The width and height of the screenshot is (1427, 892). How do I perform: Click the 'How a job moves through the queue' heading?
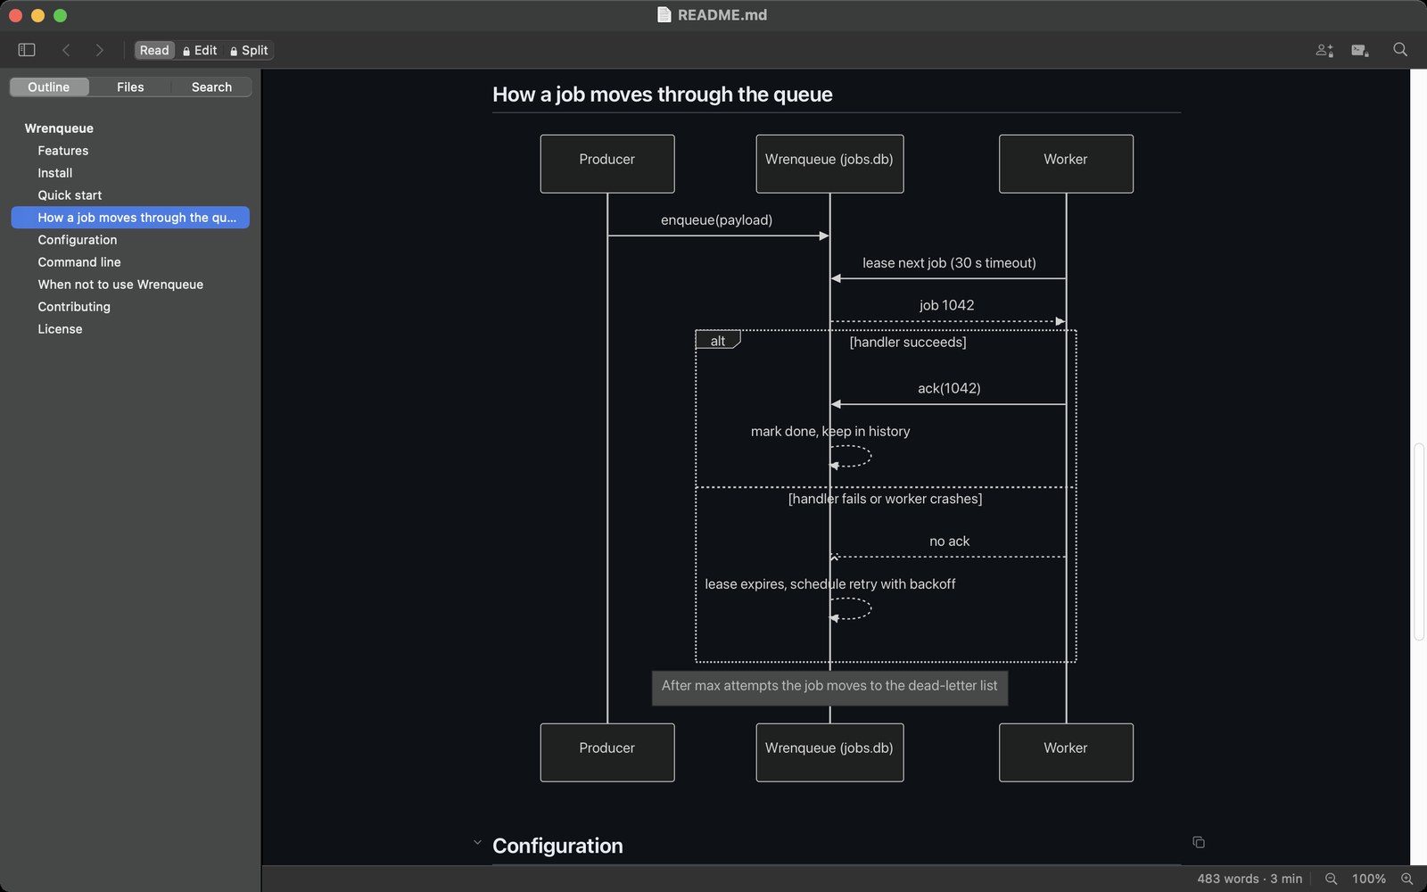point(663,95)
